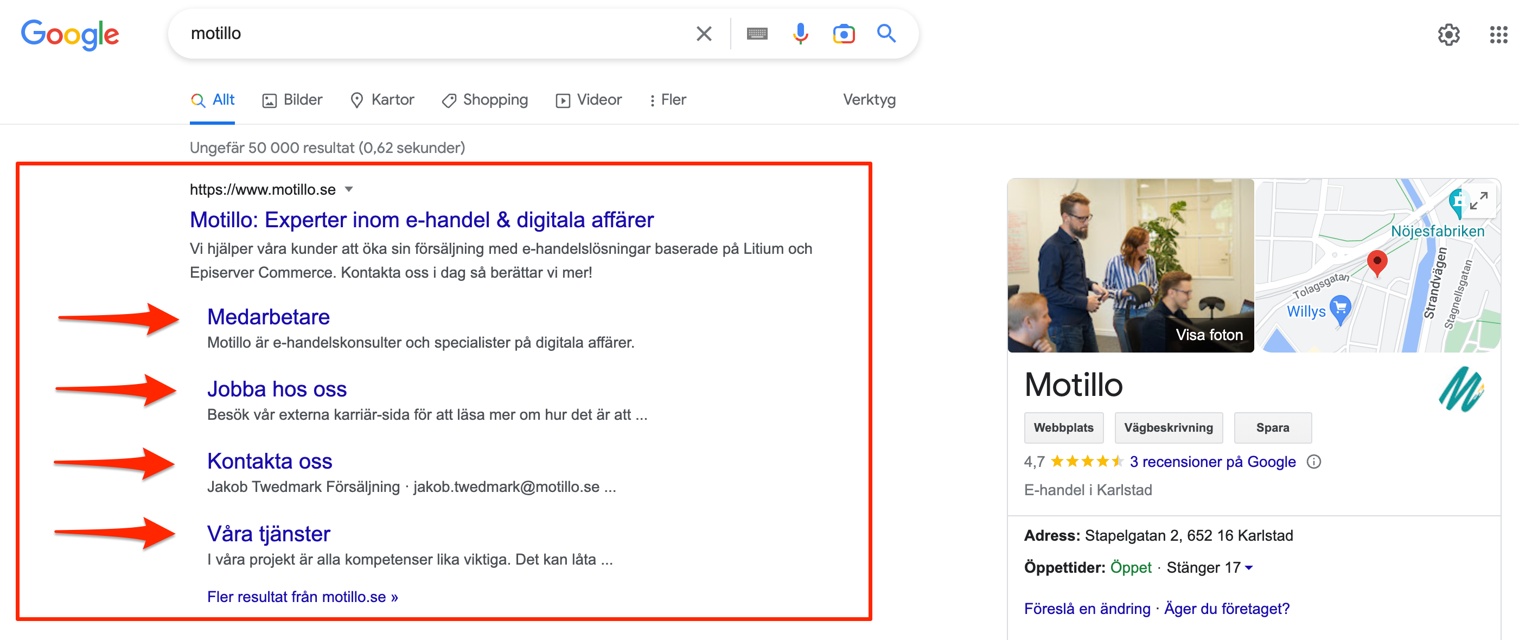The height and width of the screenshot is (640, 1519).
Task: Click Fler resultat från motillo.se
Action: [x=303, y=597]
